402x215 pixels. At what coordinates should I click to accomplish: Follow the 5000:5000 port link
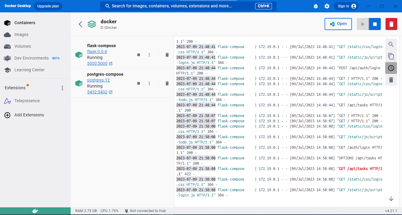point(98,63)
